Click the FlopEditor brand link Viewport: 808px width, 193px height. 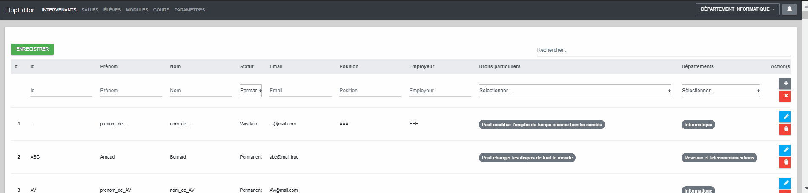pyautogui.click(x=20, y=10)
